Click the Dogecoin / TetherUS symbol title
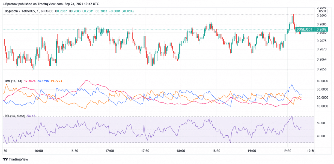Image resolution: width=334 pixels, height=164 pixels. pyautogui.click(x=19, y=11)
